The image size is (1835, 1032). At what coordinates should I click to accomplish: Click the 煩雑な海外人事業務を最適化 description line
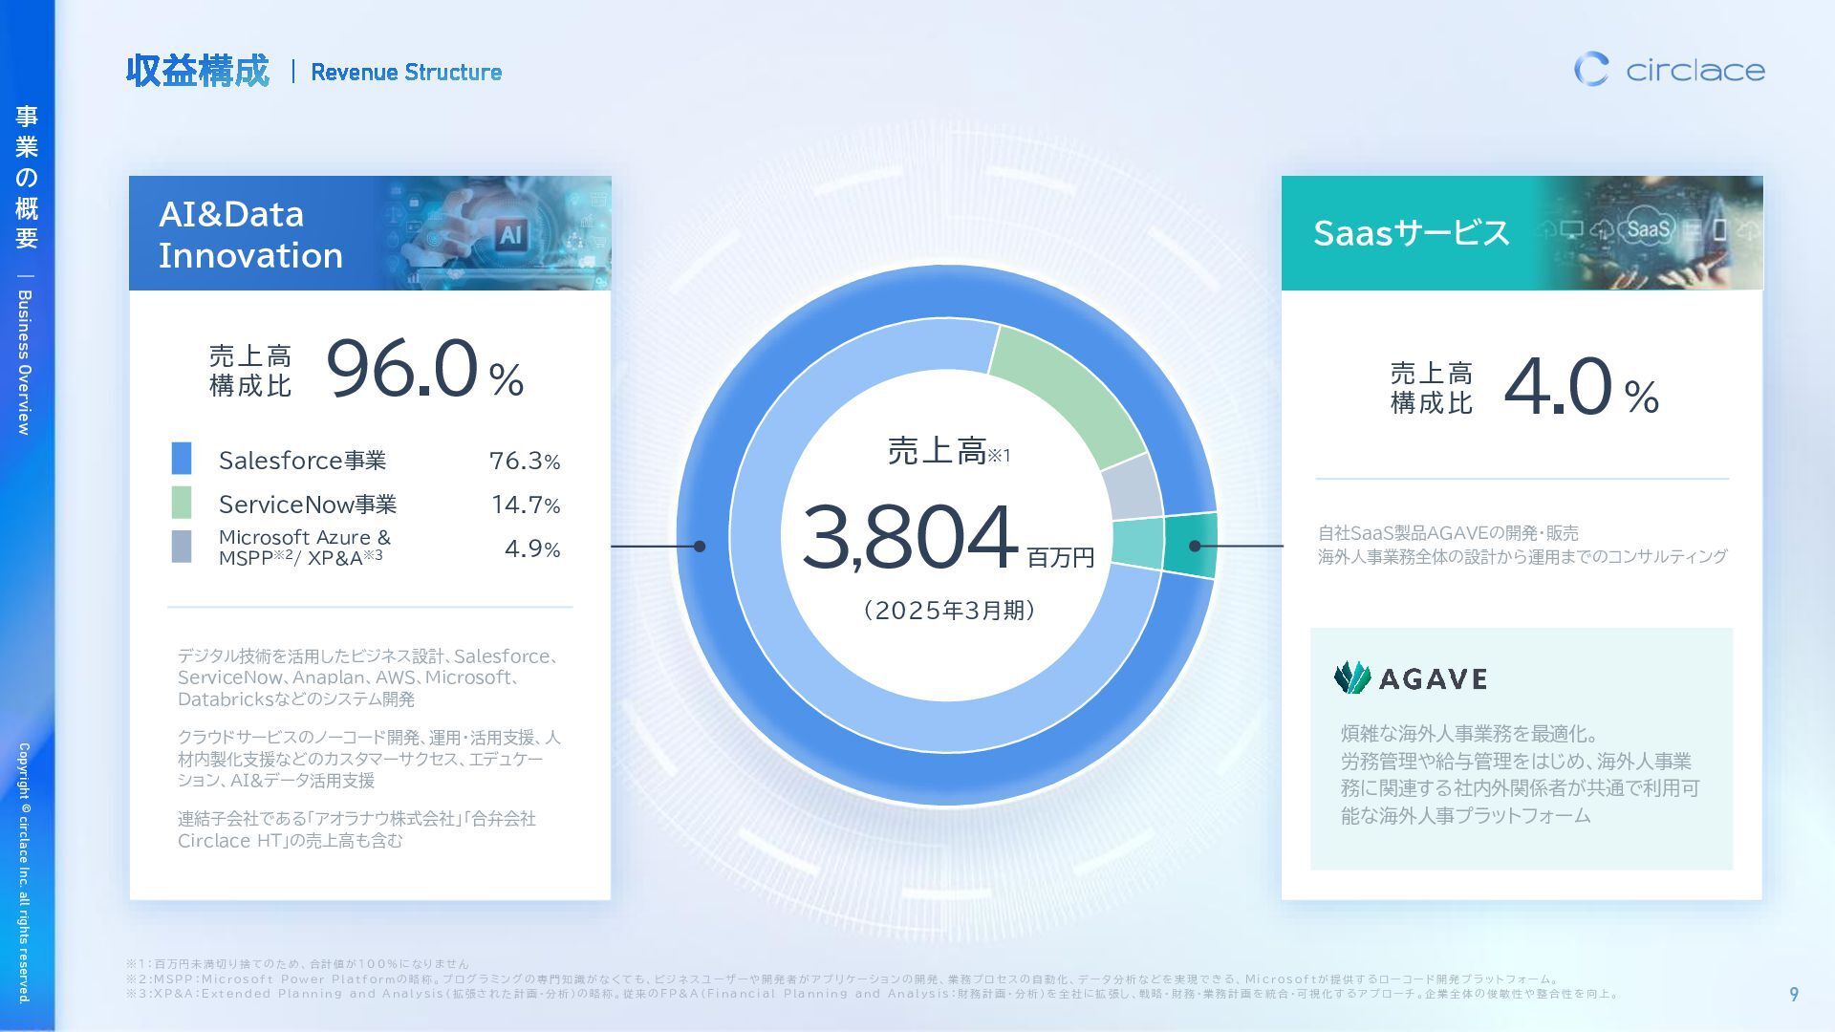click(x=1469, y=734)
